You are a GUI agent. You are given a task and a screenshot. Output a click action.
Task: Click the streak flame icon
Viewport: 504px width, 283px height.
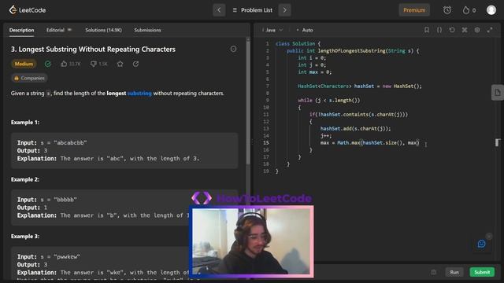click(x=465, y=10)
